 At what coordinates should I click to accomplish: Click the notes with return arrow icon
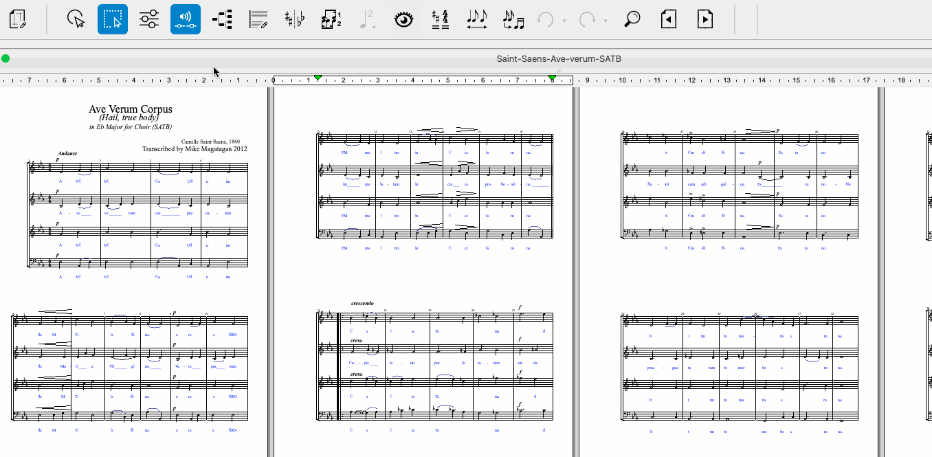(513, 19)
